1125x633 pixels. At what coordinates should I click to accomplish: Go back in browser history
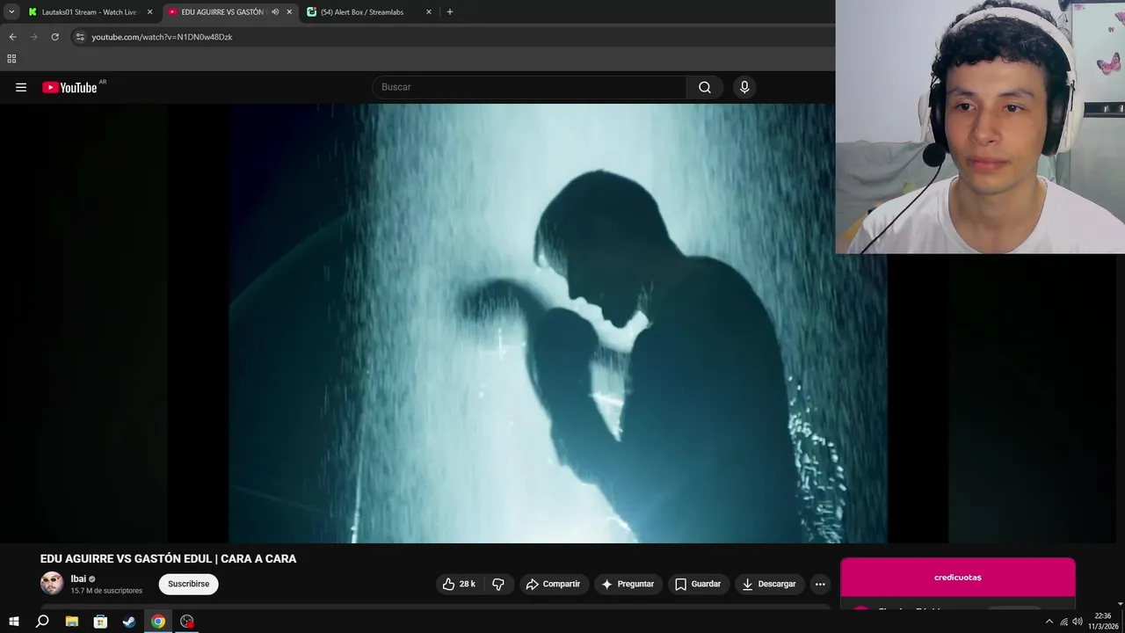[x=12, y=37]
